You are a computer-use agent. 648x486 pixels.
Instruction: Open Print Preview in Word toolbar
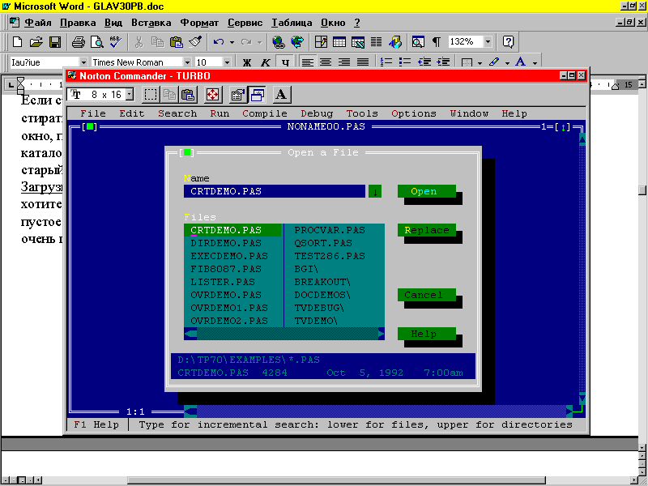[96, 42]
